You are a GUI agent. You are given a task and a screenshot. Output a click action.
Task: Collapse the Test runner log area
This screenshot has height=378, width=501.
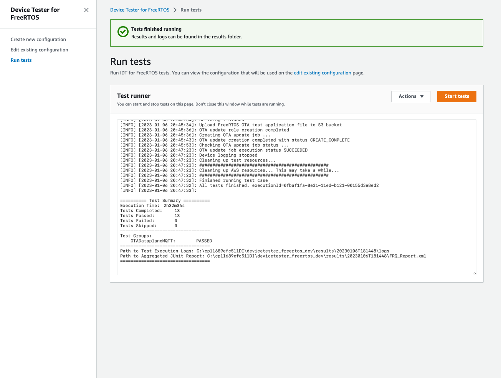[474, 272]
